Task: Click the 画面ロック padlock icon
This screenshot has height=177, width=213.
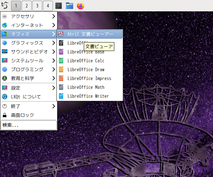Action: click(x=5, y=115)
